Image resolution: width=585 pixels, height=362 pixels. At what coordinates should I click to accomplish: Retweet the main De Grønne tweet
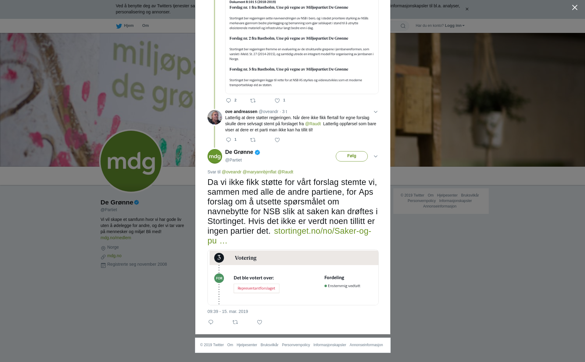click(x=235, y=322)
